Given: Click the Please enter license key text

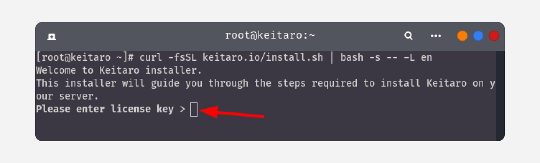Looking at the screenshot, I should point(105,109).
